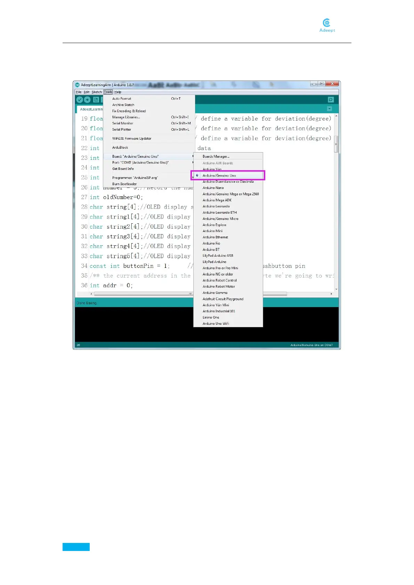Expand the Programmer ArduinoISP.org submenu
The height and width of the screenshot is (585, 414).
[x=149, y=178]
